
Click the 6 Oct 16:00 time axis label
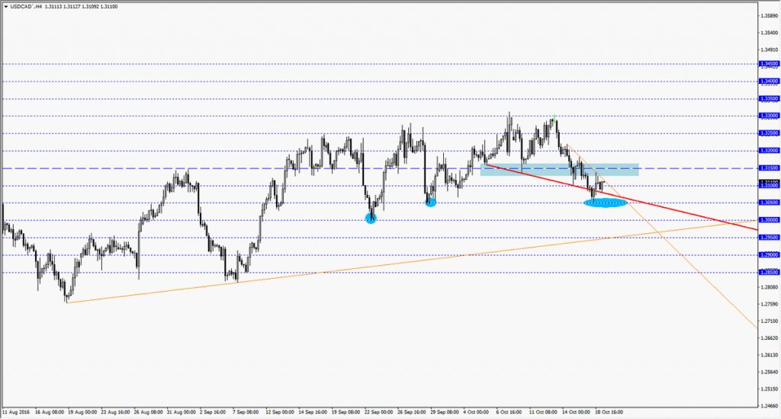pyautogui.click(x=509, y=413)
